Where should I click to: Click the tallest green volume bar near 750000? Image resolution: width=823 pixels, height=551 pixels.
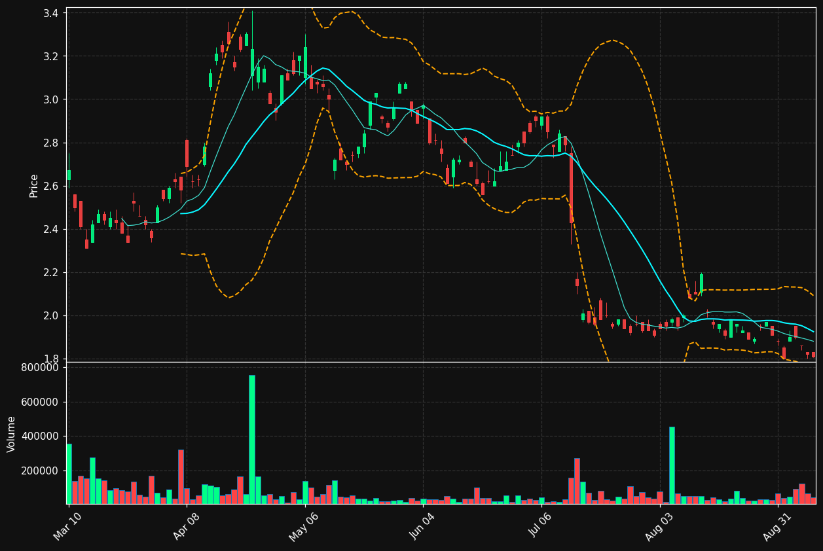click(251, 440)
